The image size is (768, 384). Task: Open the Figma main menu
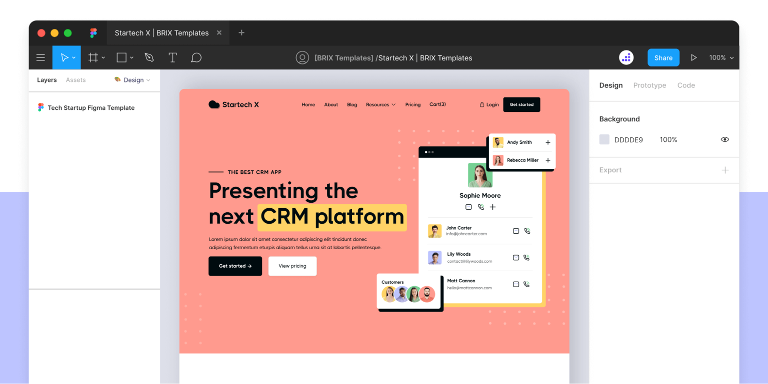(x=40, y=57)
